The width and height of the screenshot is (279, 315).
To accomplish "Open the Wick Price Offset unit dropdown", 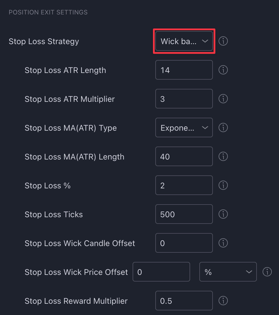I will [x=228, y=271].
